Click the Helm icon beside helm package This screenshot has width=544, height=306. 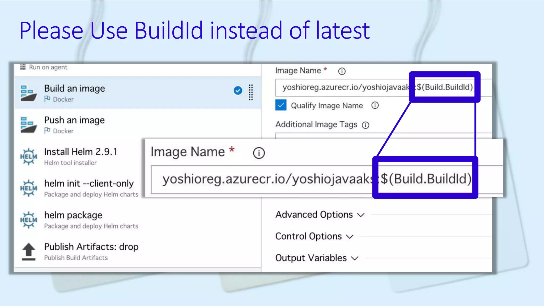(28, 220)
